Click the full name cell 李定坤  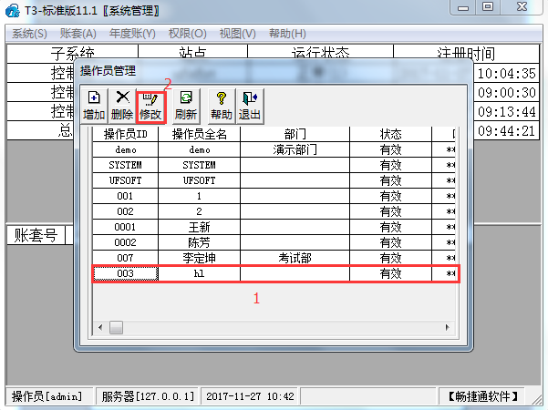tap(199, 258)
